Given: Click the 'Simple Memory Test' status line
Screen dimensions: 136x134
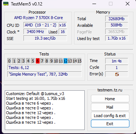Looking at the screenshot, I should [x=44, y=74].
